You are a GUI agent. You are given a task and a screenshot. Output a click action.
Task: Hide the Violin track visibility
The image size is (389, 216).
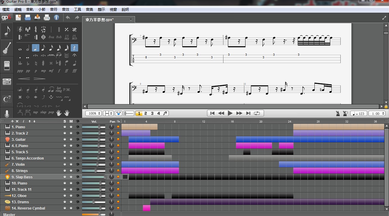78,165
